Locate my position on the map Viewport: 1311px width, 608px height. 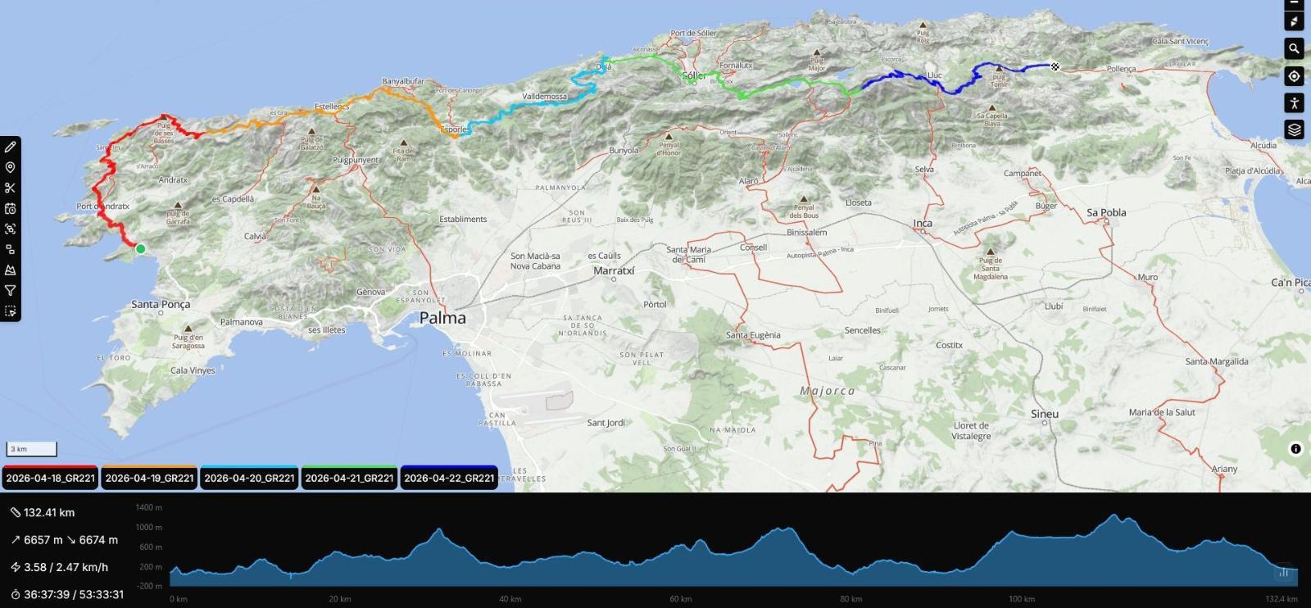[x=1294, y=76]
